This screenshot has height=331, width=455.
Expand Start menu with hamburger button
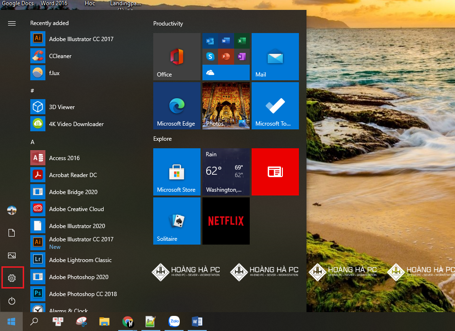pos(12,23)
